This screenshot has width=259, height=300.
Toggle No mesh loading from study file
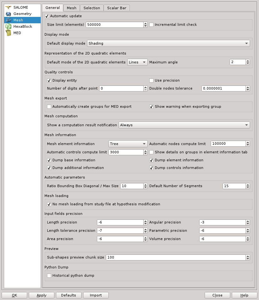click(x=49, y=204)
